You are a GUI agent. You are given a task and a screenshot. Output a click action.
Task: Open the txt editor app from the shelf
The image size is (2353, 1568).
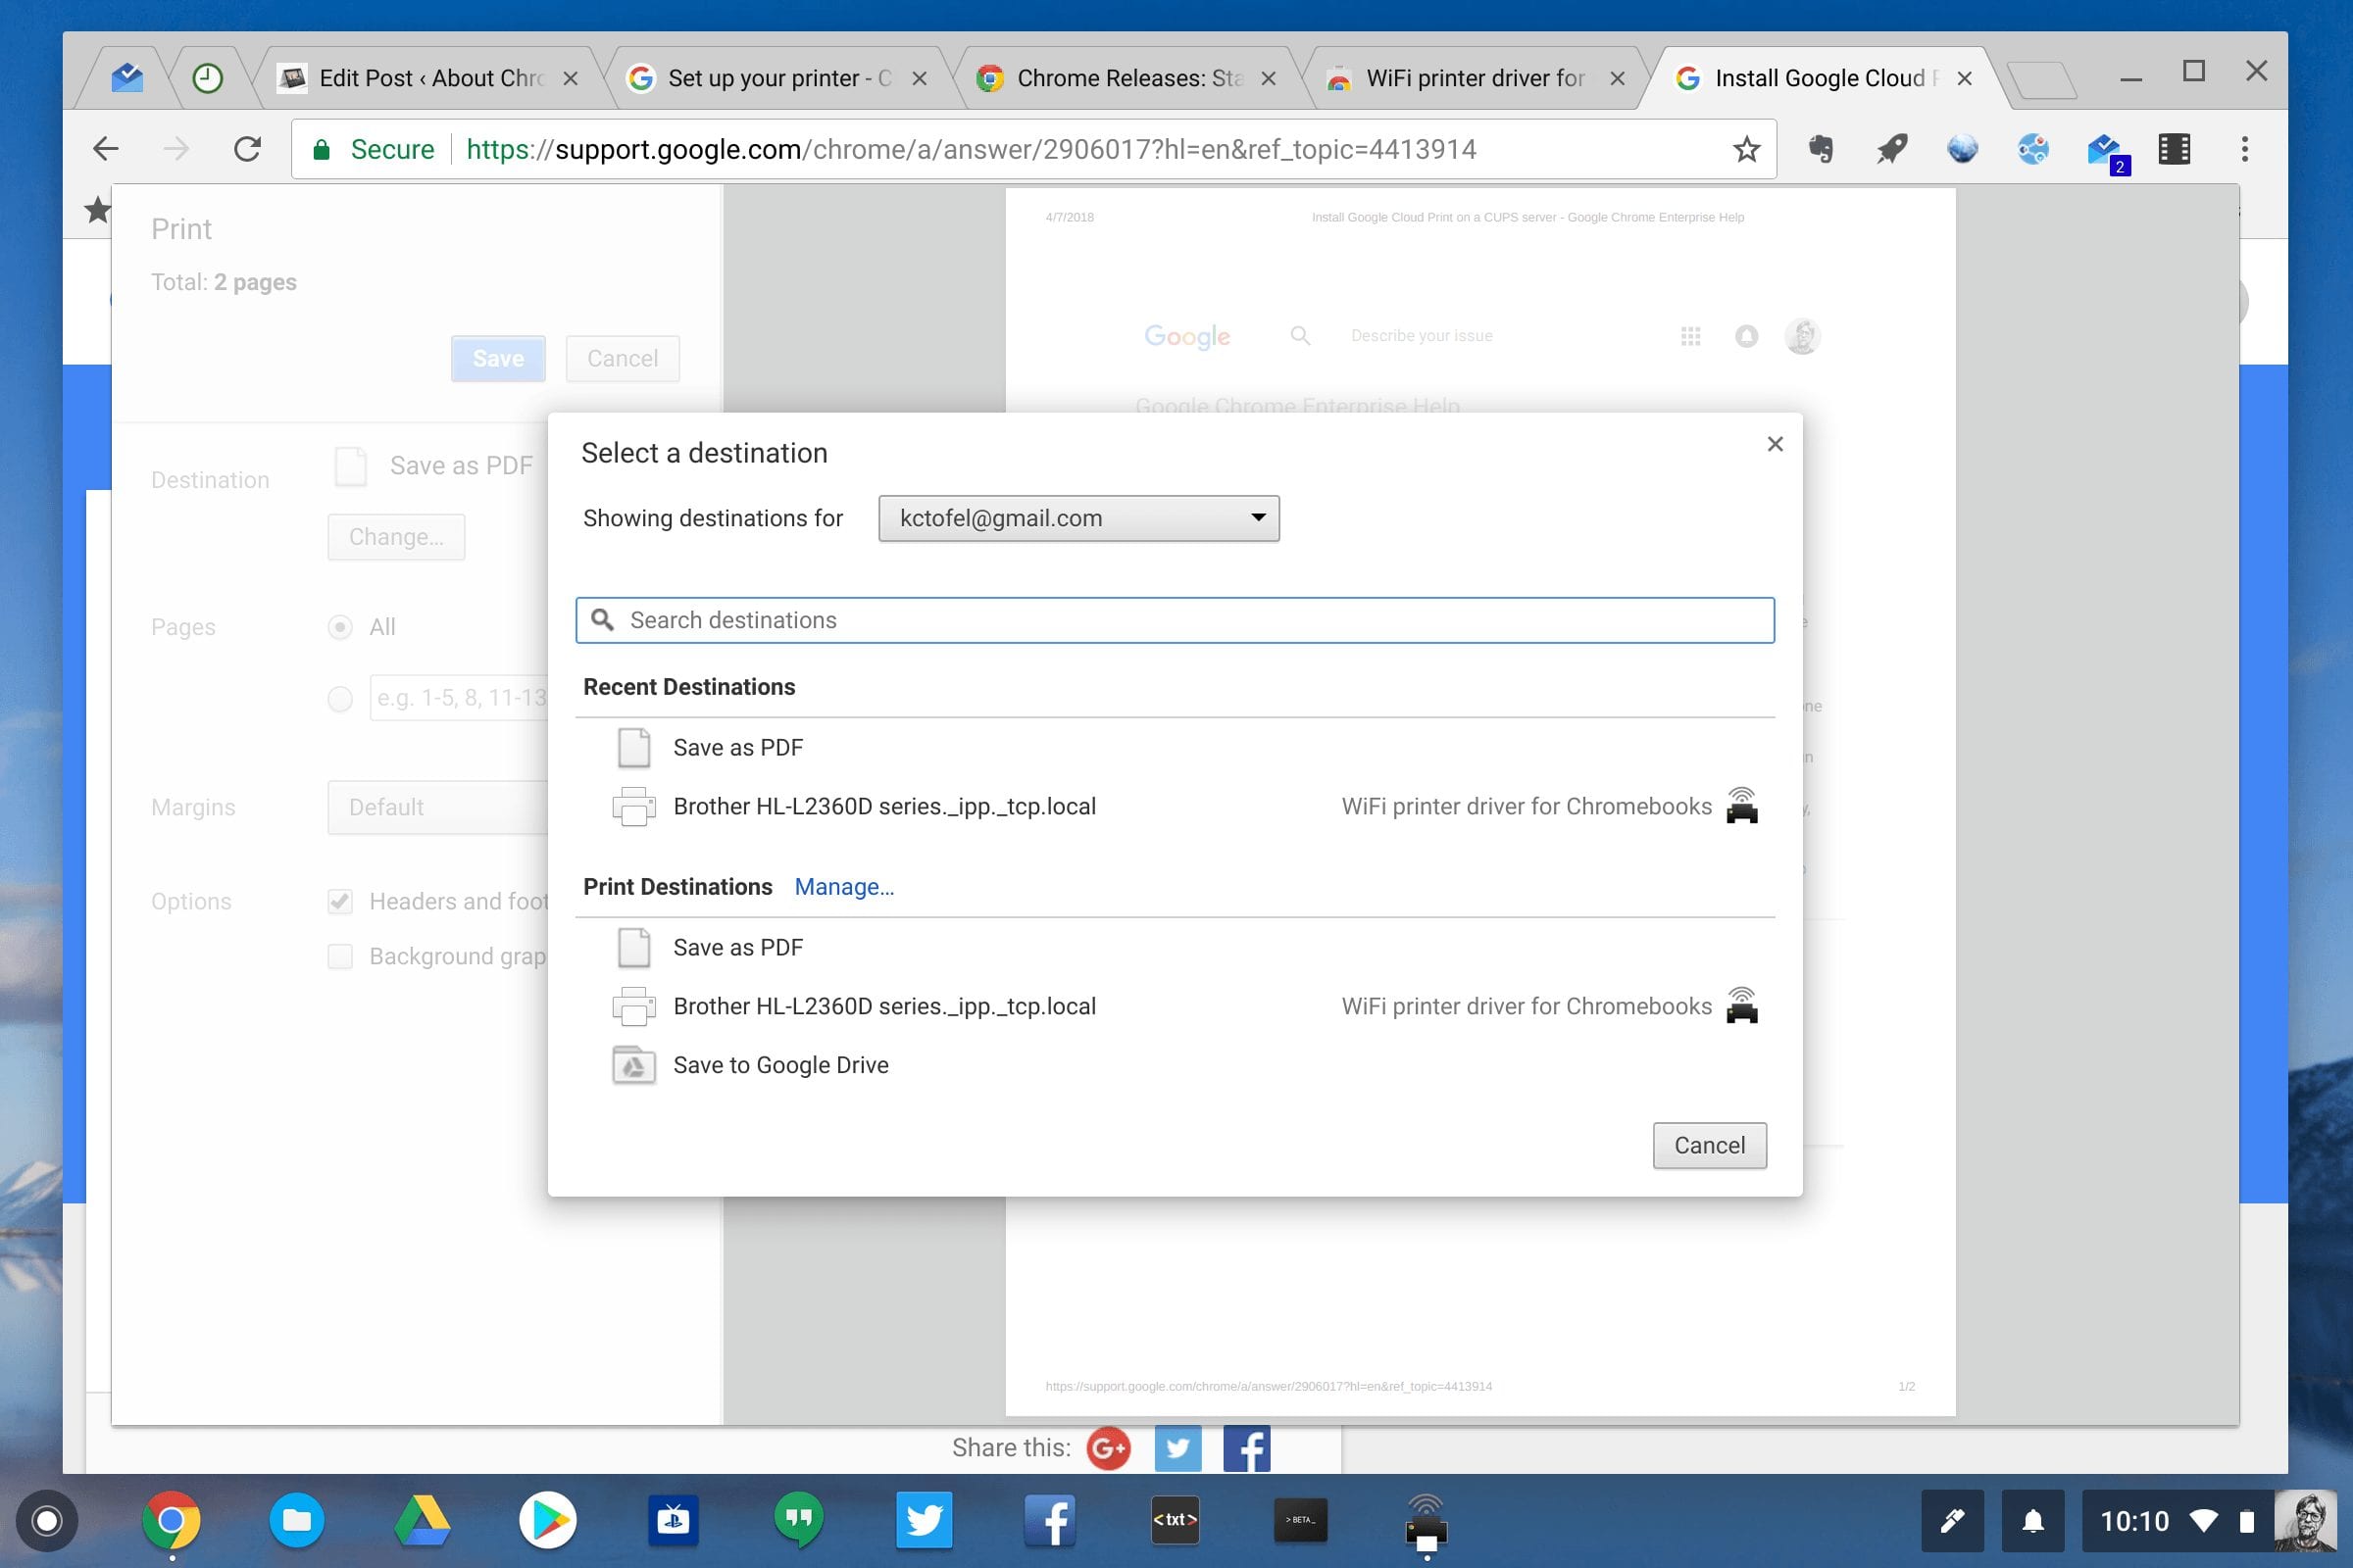(x=1175, y=1521)
